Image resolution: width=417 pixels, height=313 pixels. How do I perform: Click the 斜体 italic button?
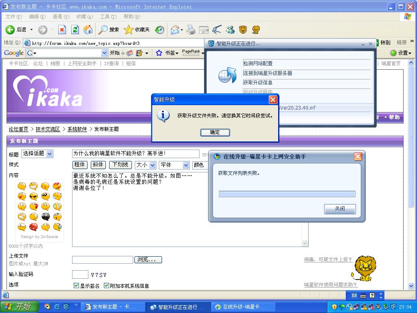point(98,165)
